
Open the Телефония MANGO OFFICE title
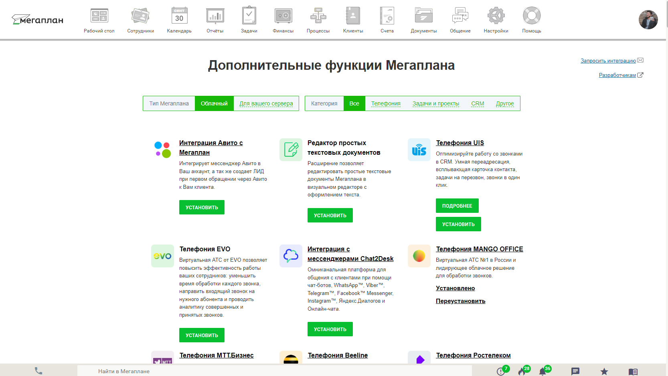point(480,249)
